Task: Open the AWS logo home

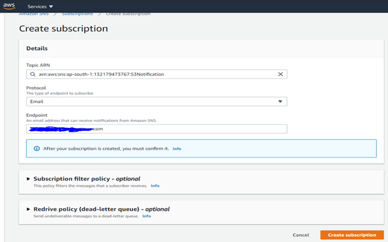Action: [x=9, y=6]
